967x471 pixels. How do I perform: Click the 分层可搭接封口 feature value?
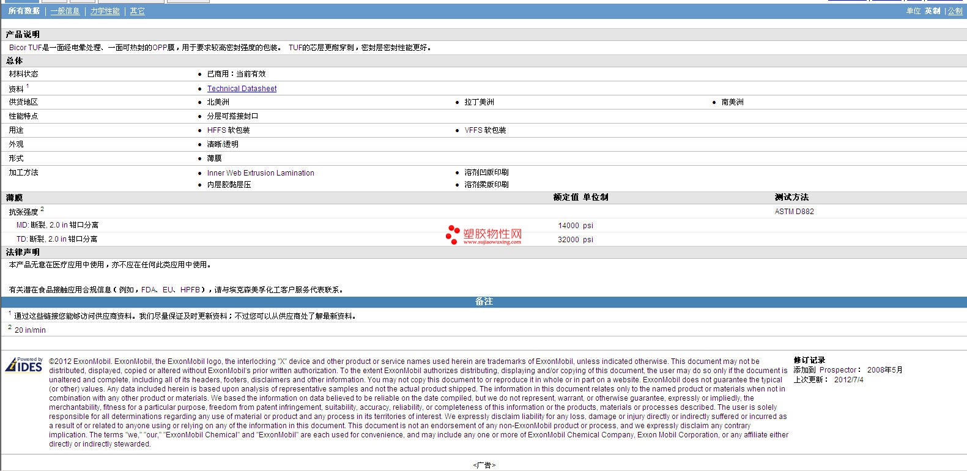point(233,116)
